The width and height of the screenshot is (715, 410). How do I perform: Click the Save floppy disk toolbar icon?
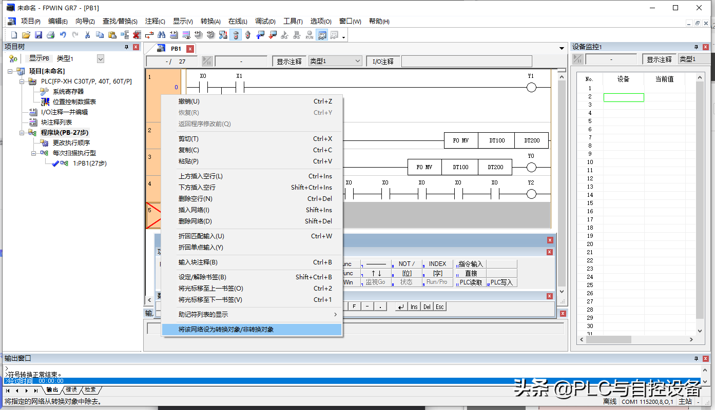(x=38, y=35)
